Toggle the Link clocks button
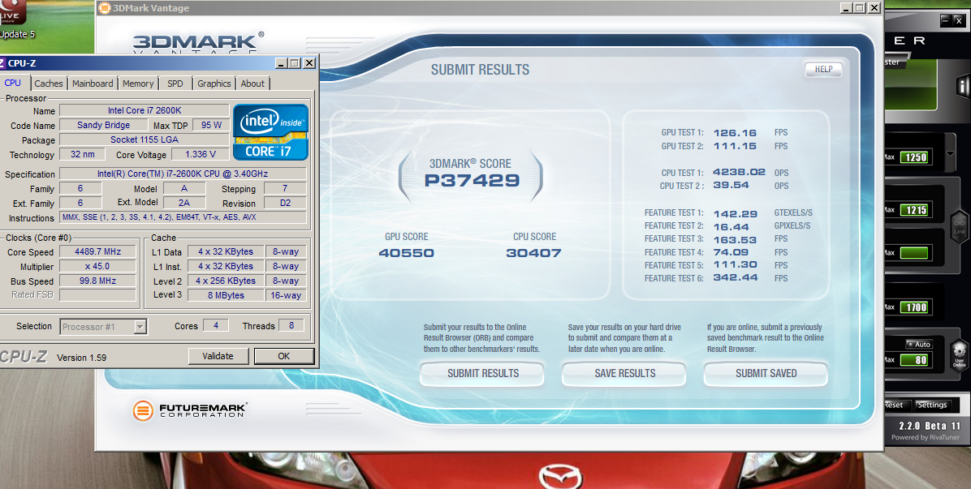The height and width of the screenshot is (489, 971). pos(960,227)
